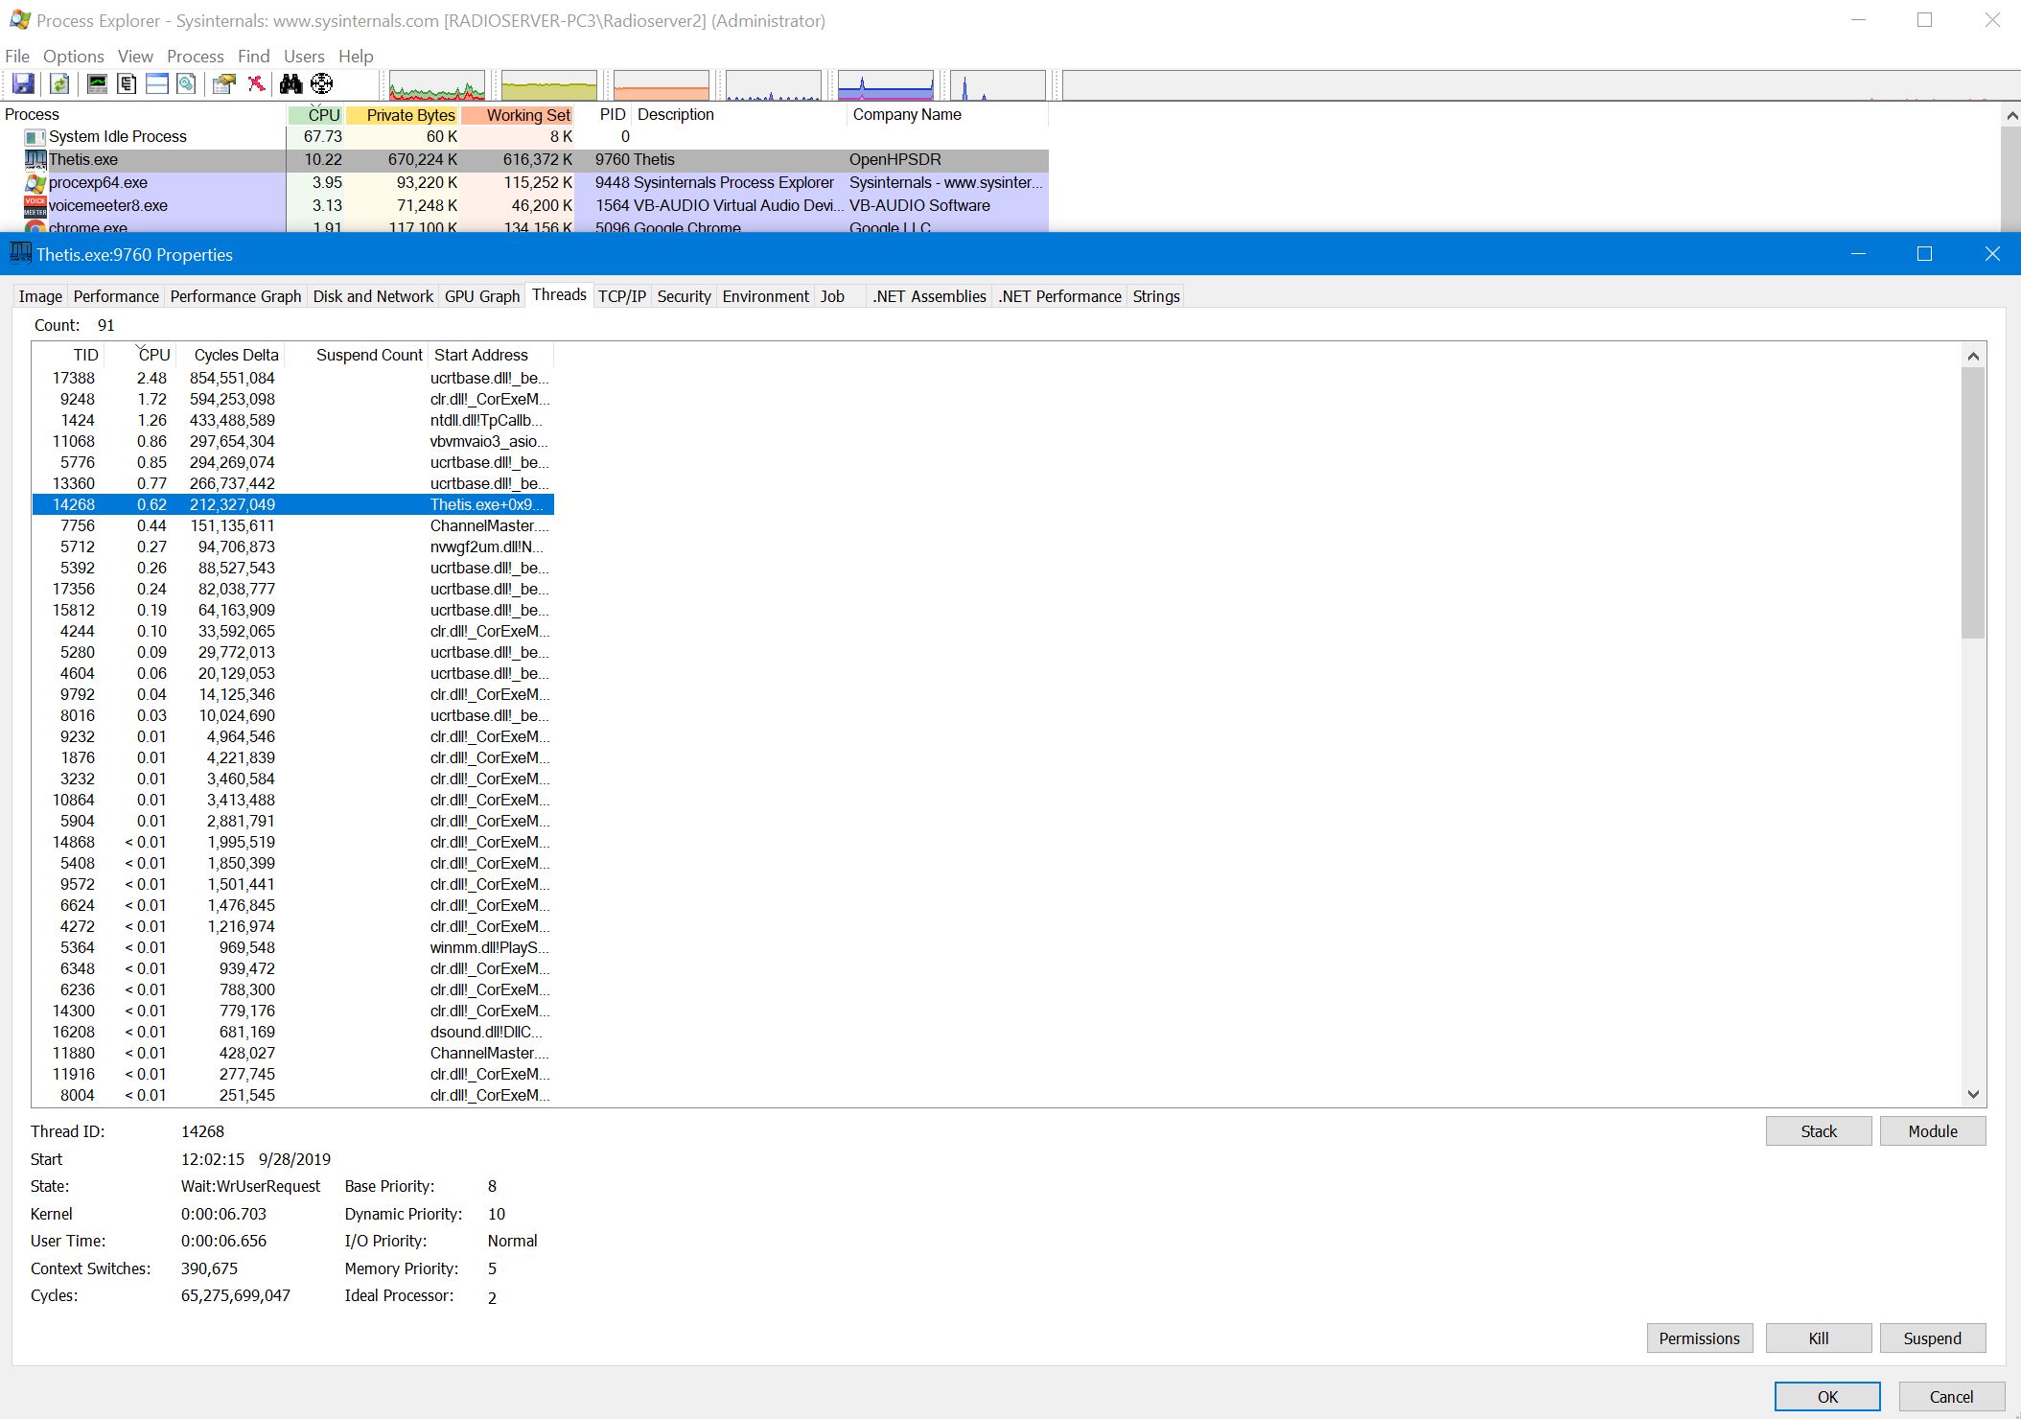Switch to the Strings tab
Viewport: 2021px width, 1419px height.
[x=1156, y=296]
